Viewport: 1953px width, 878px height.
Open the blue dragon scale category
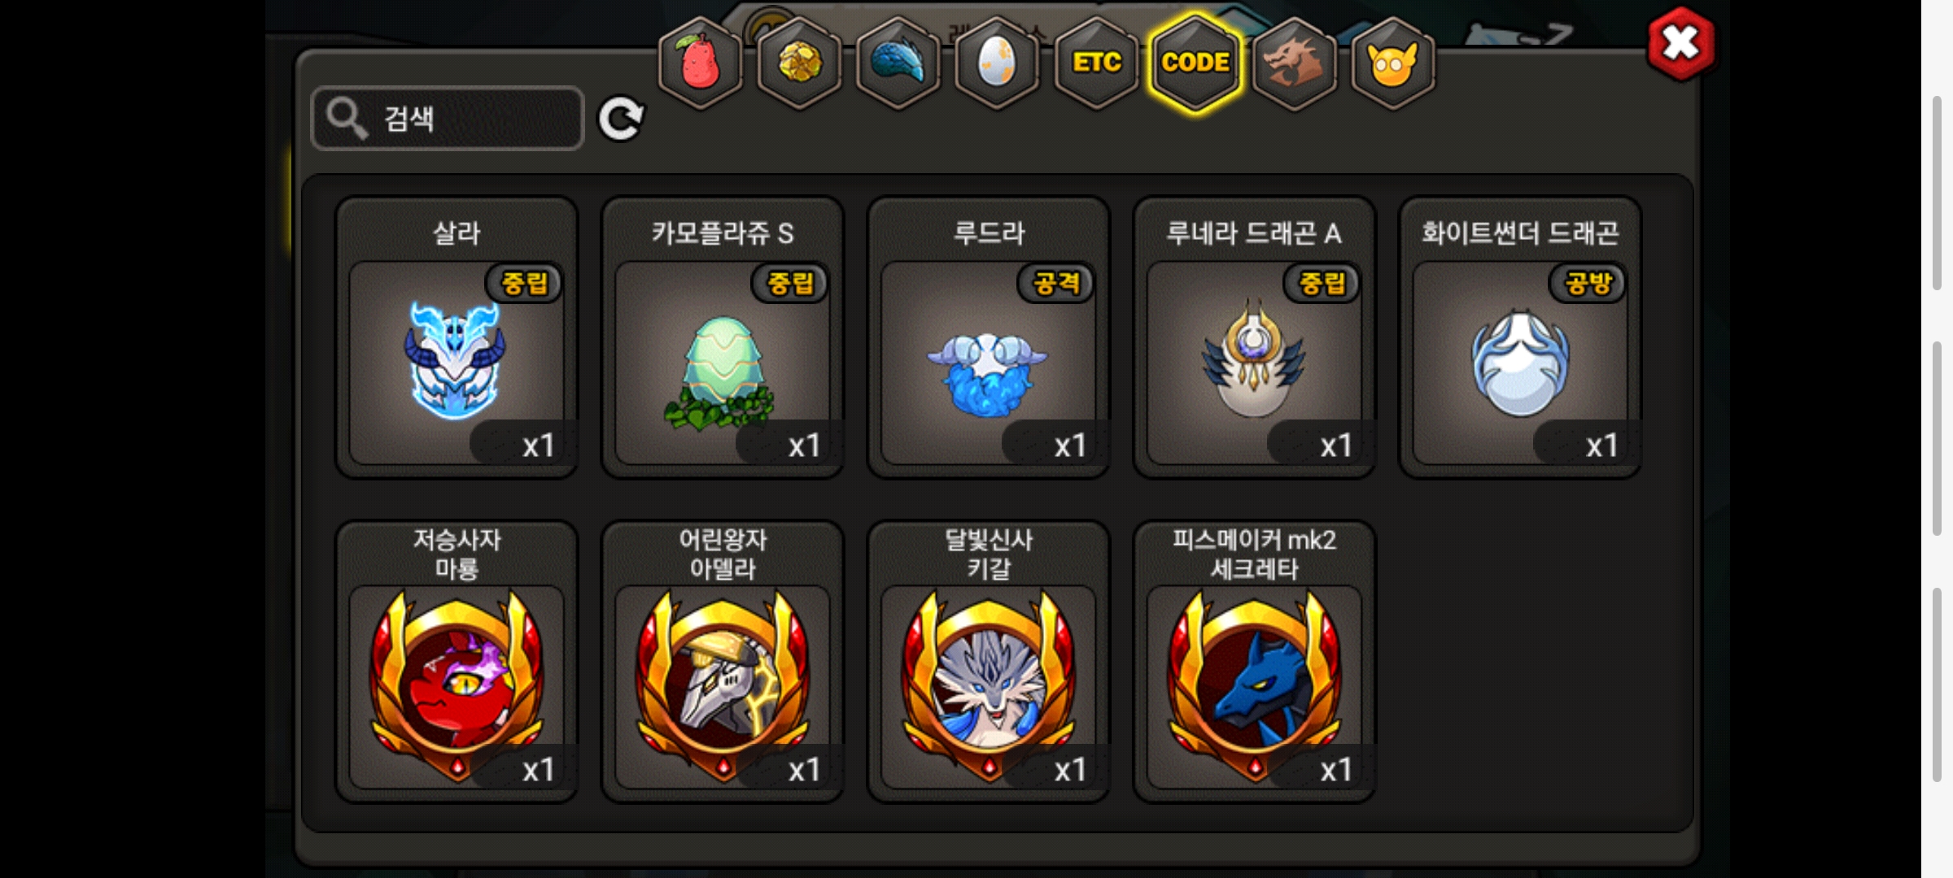coord(898,63)
